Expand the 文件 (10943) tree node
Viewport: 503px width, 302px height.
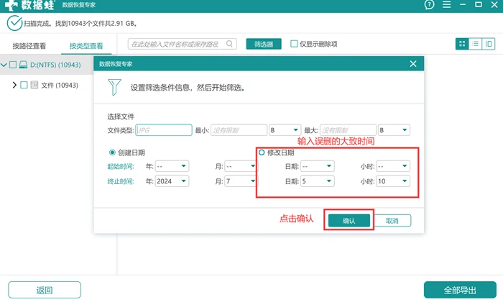pos(14,85)
